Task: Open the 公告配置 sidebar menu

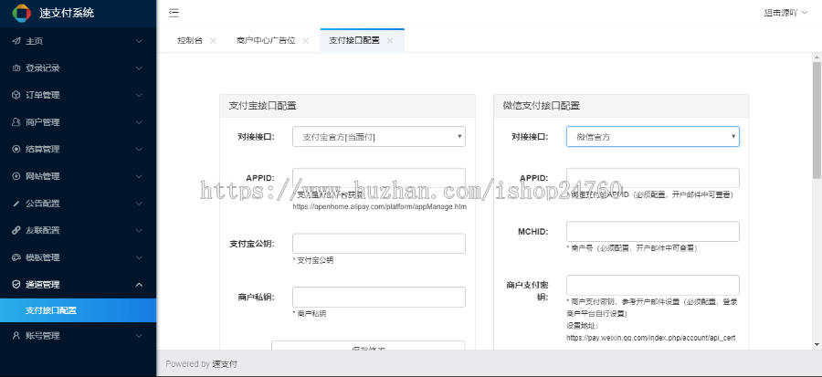Action: [79, 204]
